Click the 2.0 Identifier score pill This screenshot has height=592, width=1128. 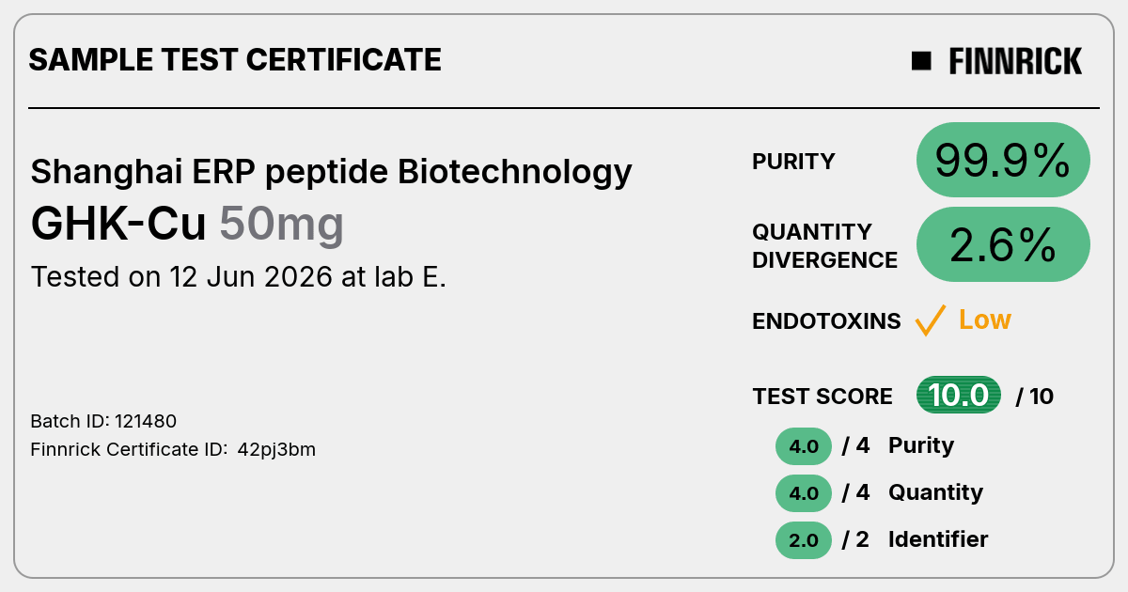pyautogui.click(x=804, y=539)
